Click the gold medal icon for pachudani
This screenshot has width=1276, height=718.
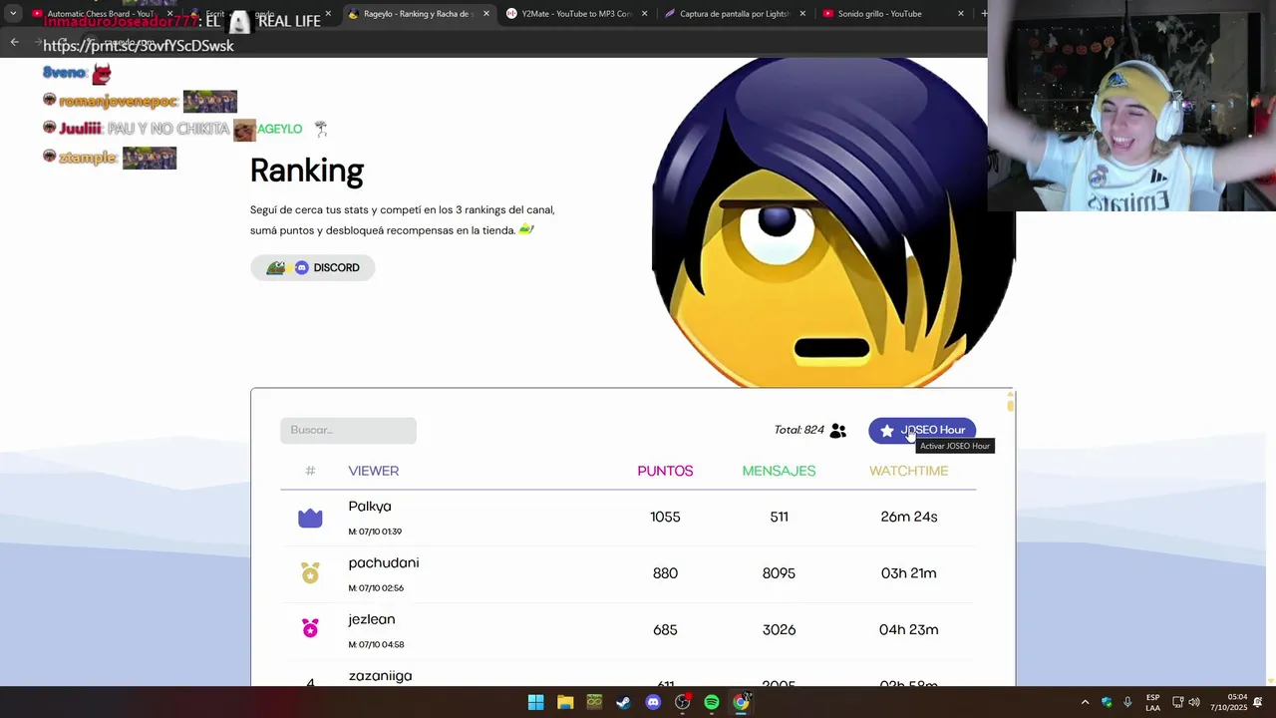click(x=310, y=573)
